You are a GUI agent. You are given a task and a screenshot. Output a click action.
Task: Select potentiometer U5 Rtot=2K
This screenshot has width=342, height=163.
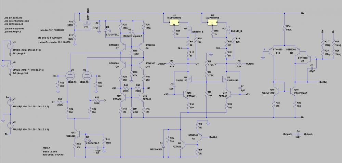pos(131,33)
